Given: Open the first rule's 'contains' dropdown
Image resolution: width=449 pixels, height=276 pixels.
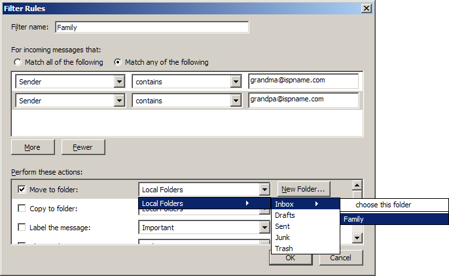Looking at the screenshot, I should coord(236,82).
